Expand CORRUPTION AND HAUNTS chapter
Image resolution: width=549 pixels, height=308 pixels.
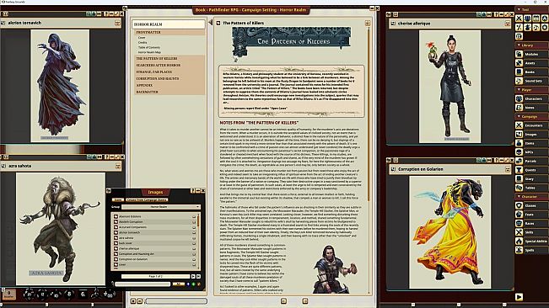(170, 78)
